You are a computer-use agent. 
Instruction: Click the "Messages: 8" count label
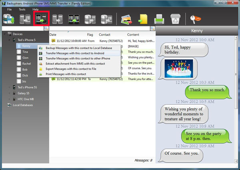[143, 160]
